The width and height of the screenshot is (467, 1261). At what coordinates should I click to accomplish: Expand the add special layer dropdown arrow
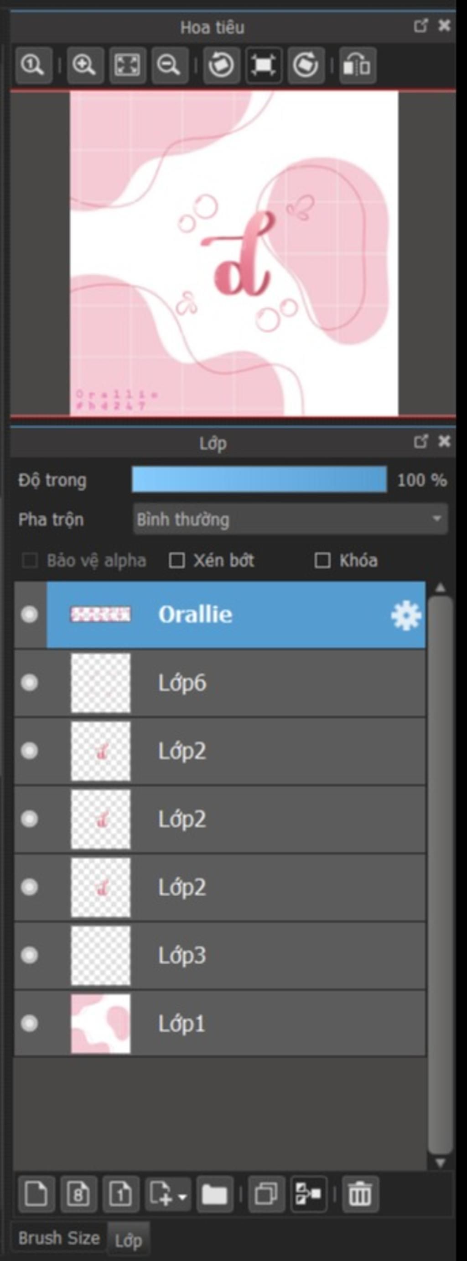(x=183, y=1198)
